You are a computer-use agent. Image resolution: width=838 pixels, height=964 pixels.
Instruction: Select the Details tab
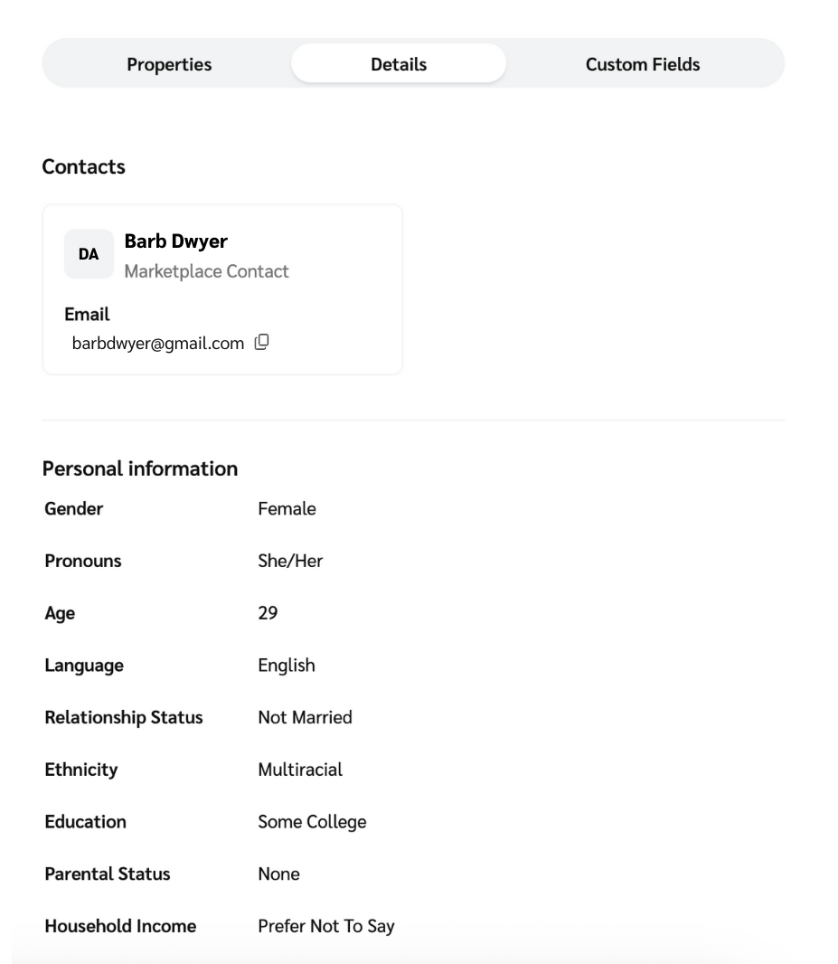pos(398,63)
